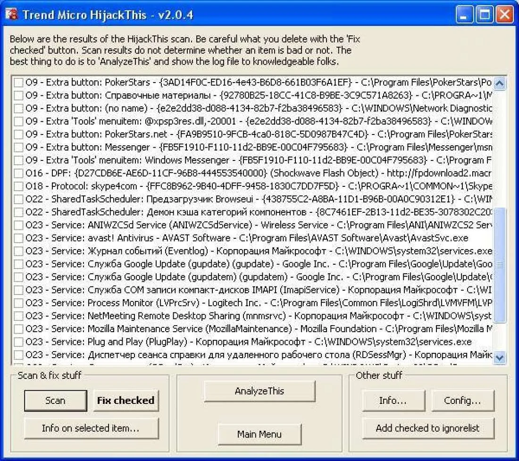Tick the avast! Antivirus service checkbox

point(18,238)
